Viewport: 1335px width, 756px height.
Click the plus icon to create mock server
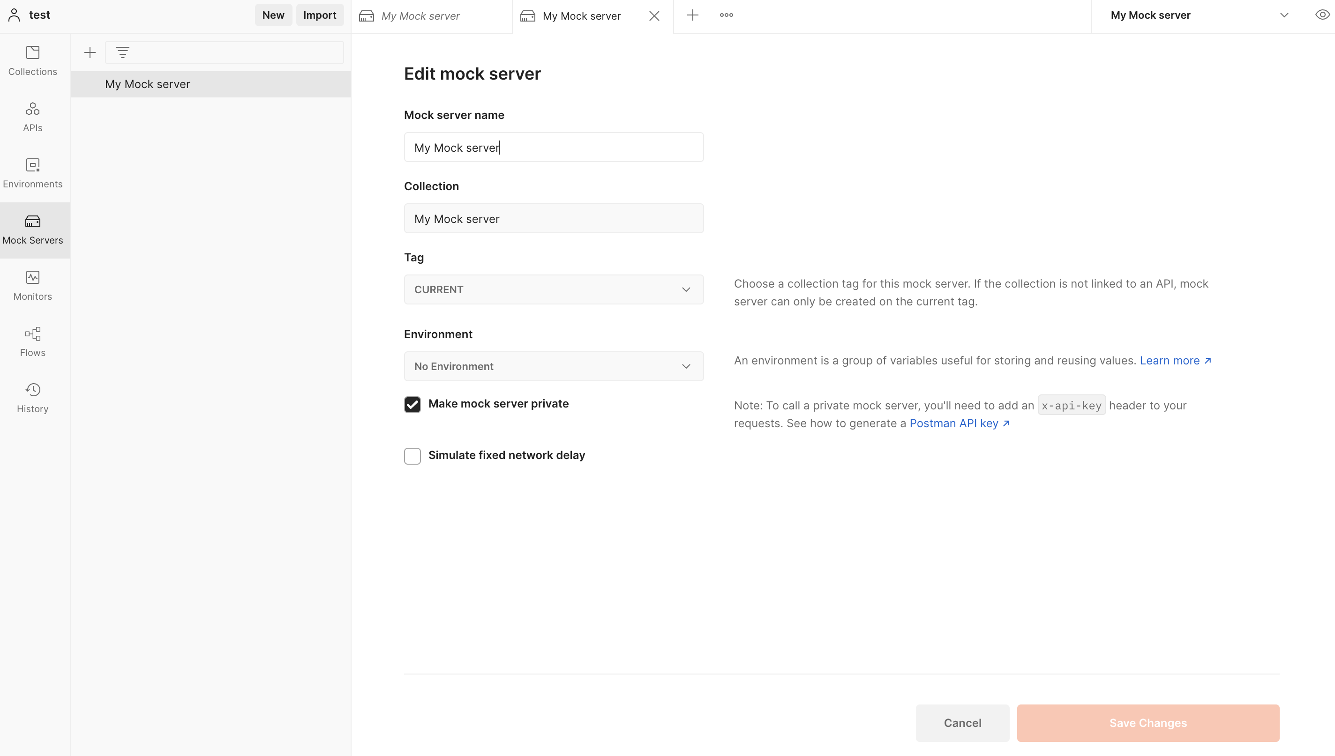[x=90, y=52]
